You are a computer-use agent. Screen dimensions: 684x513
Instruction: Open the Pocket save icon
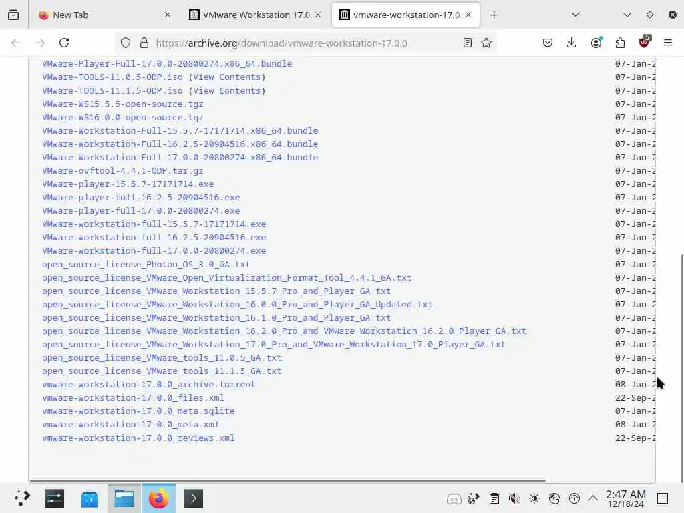[548, 43]
